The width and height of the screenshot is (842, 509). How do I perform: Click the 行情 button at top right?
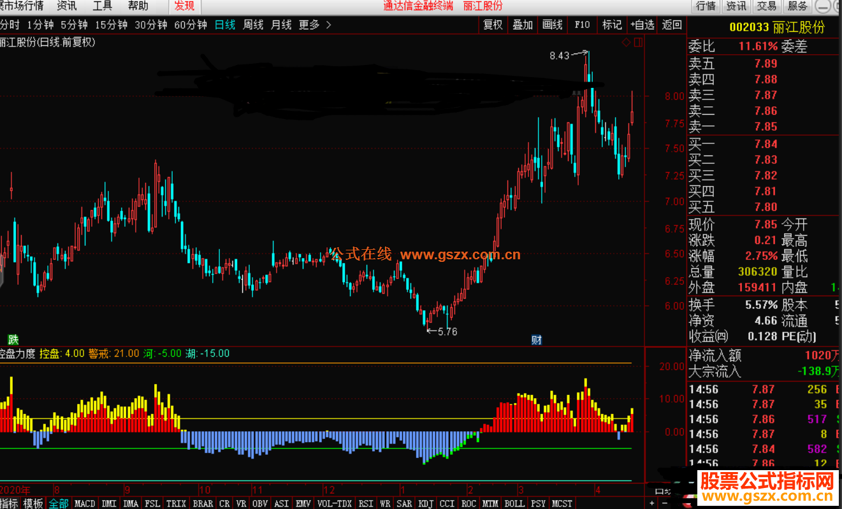click(706, 6)
